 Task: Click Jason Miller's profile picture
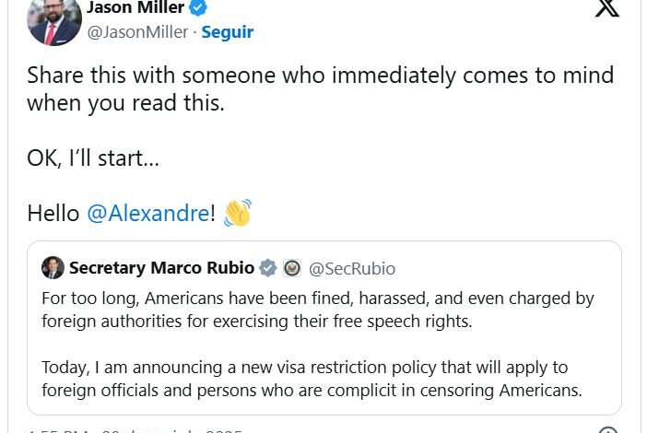54,22
